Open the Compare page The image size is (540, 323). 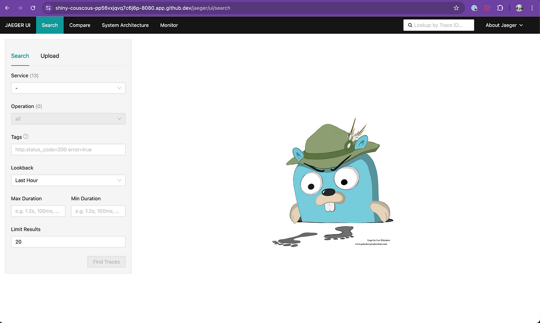click(x=80, y=25)
